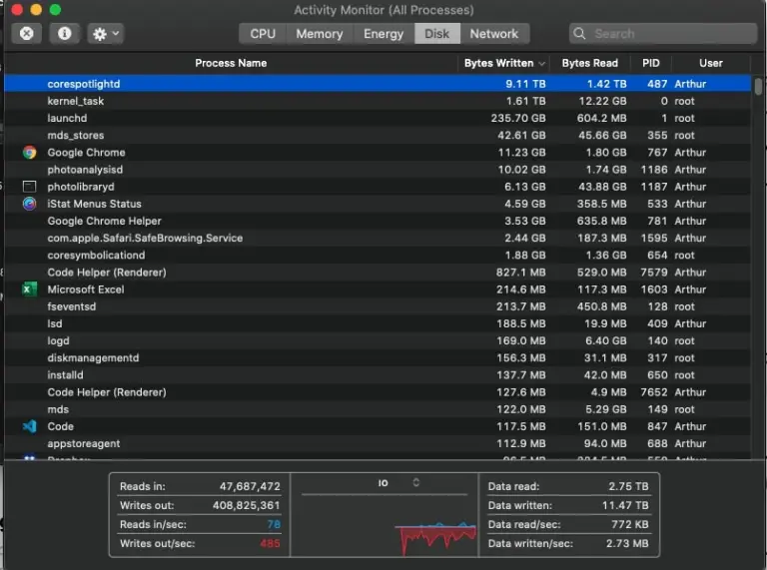The width and height of the screenshot is (767, 570).
Task: Open the gear actions dropdown menu
Action: [x=105, y=33]
